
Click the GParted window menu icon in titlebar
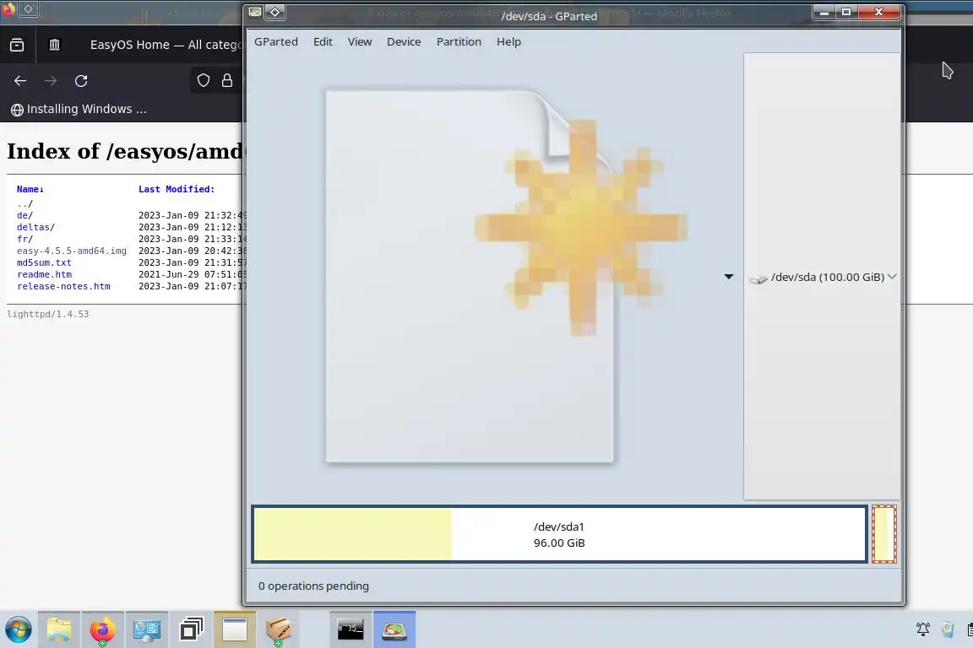[x=255, y=12]
